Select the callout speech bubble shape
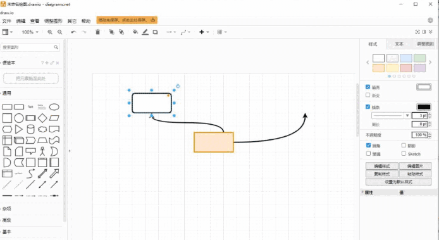Image resolution: width=439 pixels, height=240 pixels. pos(30,151)
